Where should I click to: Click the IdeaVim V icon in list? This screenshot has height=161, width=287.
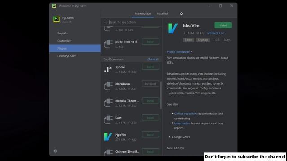click(108, 137)
